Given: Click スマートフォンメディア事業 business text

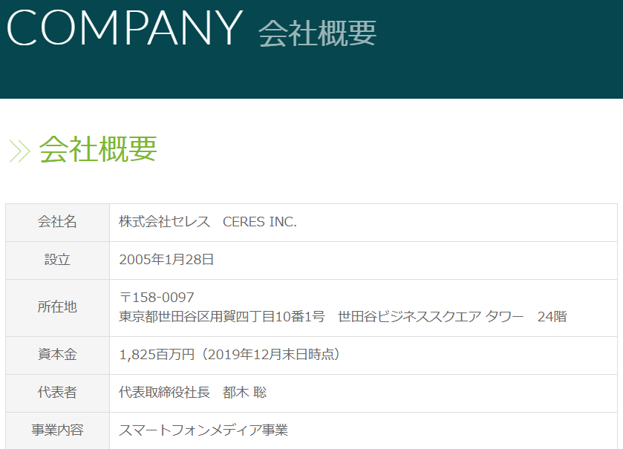Looking at the screenshot, I should pos(203,430).
